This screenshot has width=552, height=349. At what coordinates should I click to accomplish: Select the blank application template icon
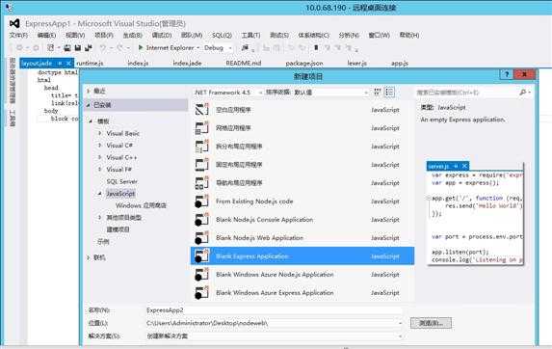point(202,110)
